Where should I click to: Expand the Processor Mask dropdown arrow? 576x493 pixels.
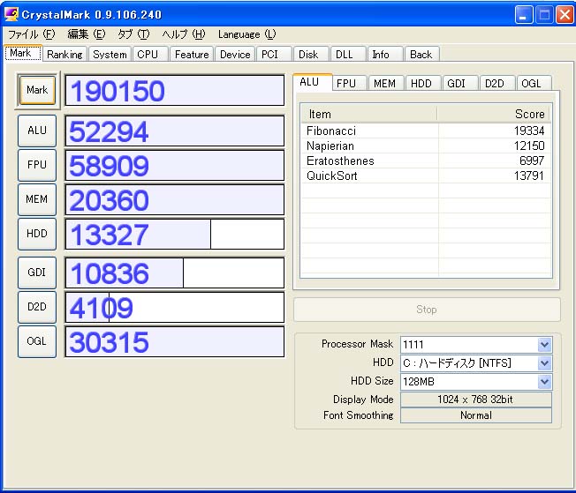coord(544,345)
